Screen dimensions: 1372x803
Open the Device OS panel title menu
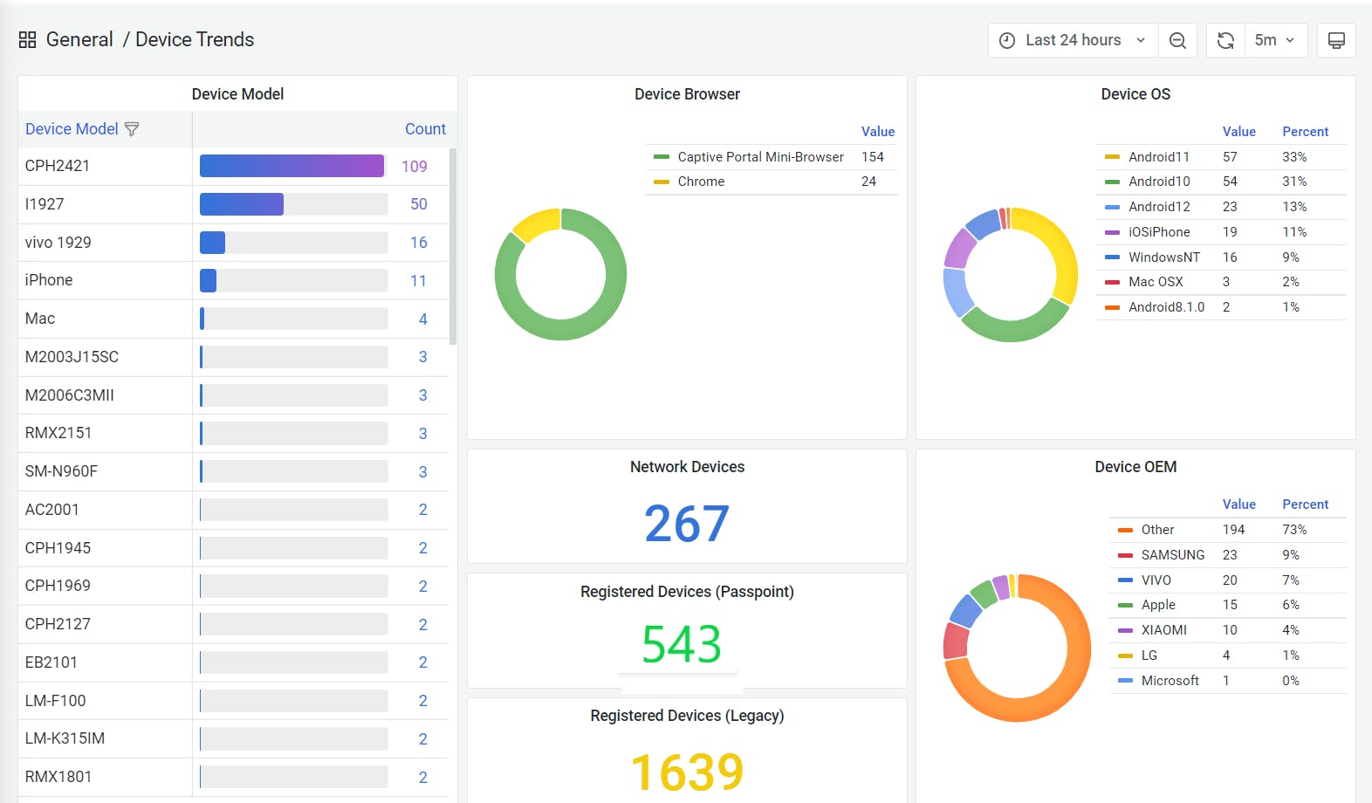(x=1135, y=94)
